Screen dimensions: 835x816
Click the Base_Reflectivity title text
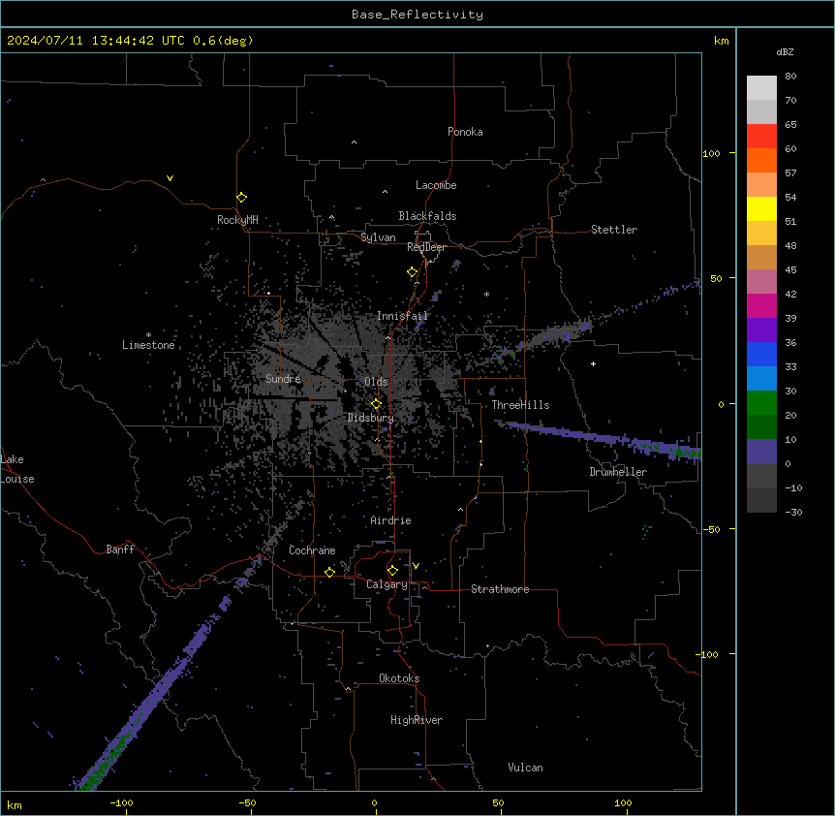pyautogui.click(x=417, y=15)
